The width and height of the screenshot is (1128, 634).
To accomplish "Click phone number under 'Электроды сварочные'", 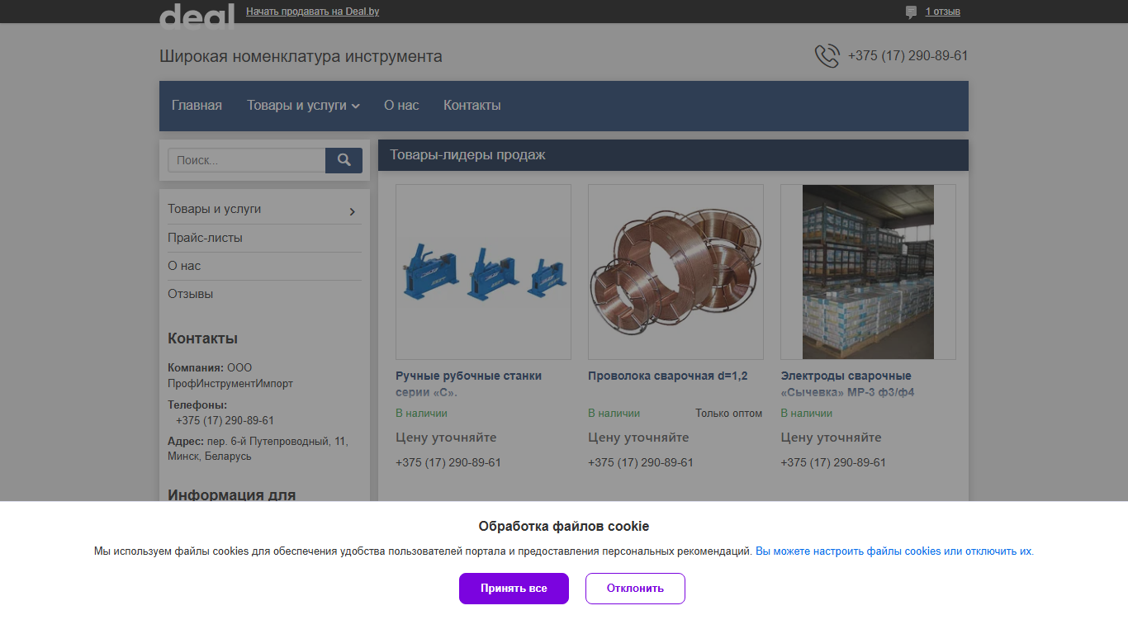I will point(833,462).
